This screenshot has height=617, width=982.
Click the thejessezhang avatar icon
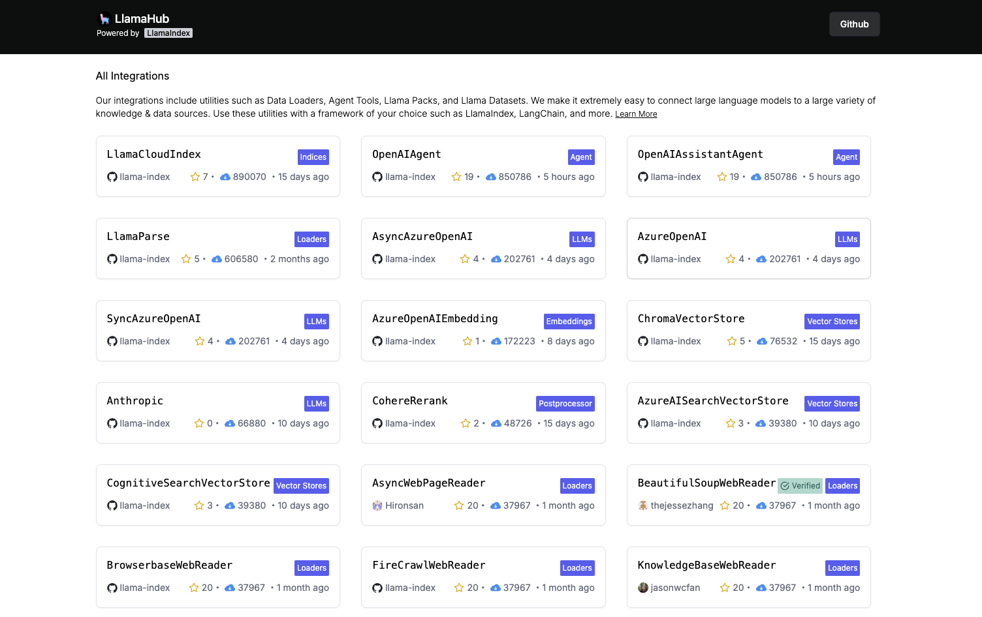click(x=643, y=505)
